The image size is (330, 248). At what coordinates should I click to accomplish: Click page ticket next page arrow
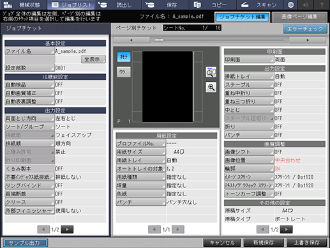click(x=286, y=229)
